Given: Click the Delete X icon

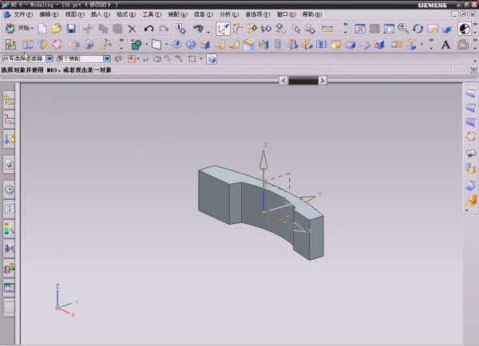Looking at the screenshot, I should tap(133, 29).
